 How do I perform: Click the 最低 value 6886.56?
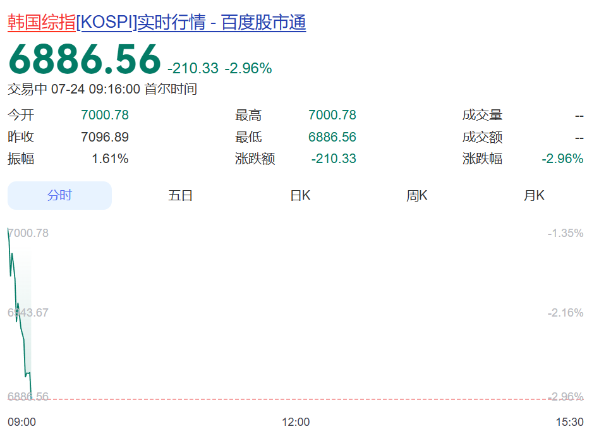(x=332, y=136)
